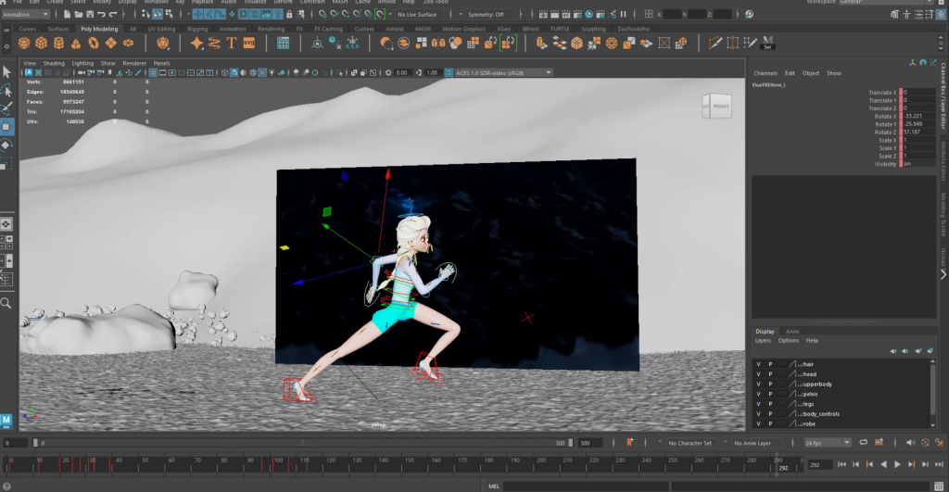The height and width of the screenshot is (492, 949).
Task: Click the layer editor vertical scrollbar
Action: coord(932,394)
